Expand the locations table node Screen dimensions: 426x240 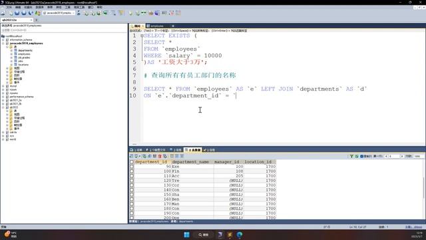11,65
